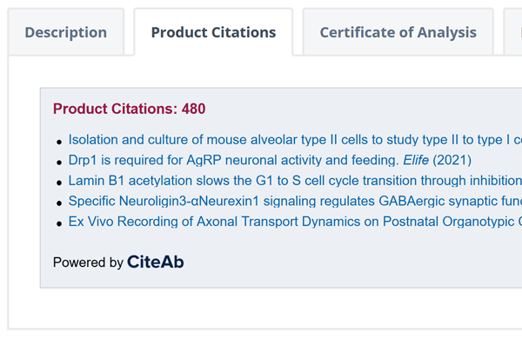Screen dimensions: 522x339
Task: Click the Powered by text
Action: tap(88, 263)
